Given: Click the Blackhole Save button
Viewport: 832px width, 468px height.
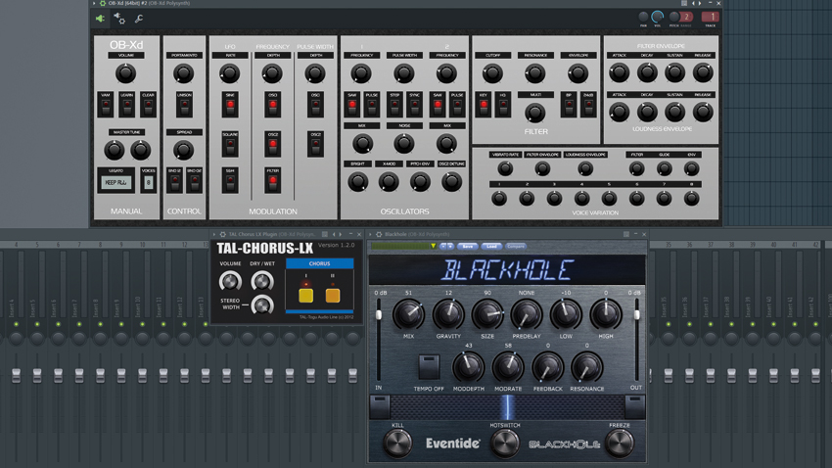Looking at the screenshot, I should tap(468, 246).
